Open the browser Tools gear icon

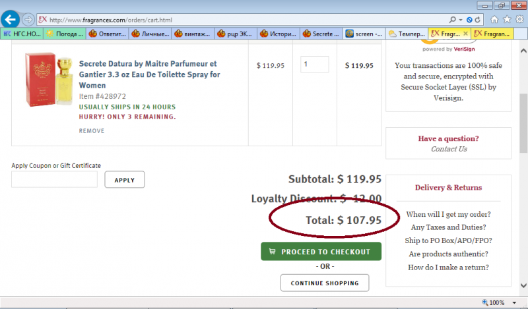point(520,20)
